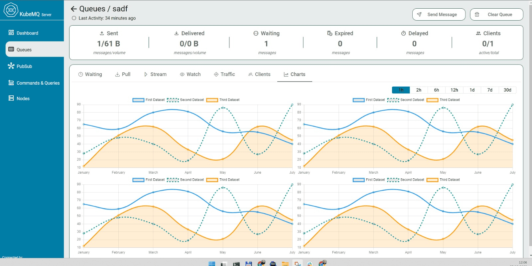The height and width of the screenshot is (266, 532).
Task: Click the diamond icon on Traffic tab
Action: (216, 74)
